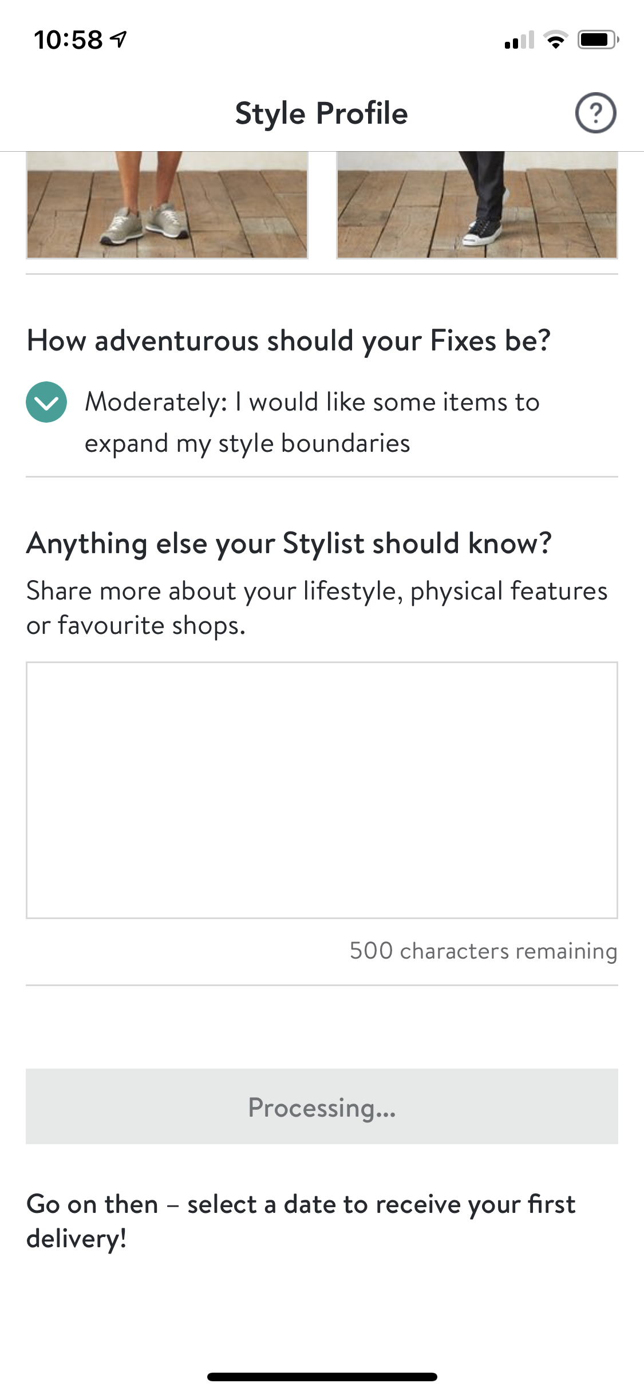Viewport: 644px width, 1395px height.
Task: Tap the grey trainers outfit photo
Action: point(167,205)
